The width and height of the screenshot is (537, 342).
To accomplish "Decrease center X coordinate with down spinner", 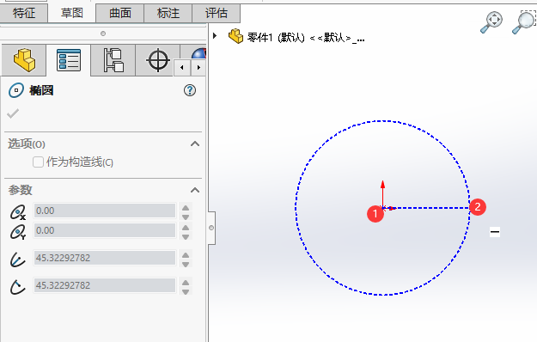I will 186,217.
